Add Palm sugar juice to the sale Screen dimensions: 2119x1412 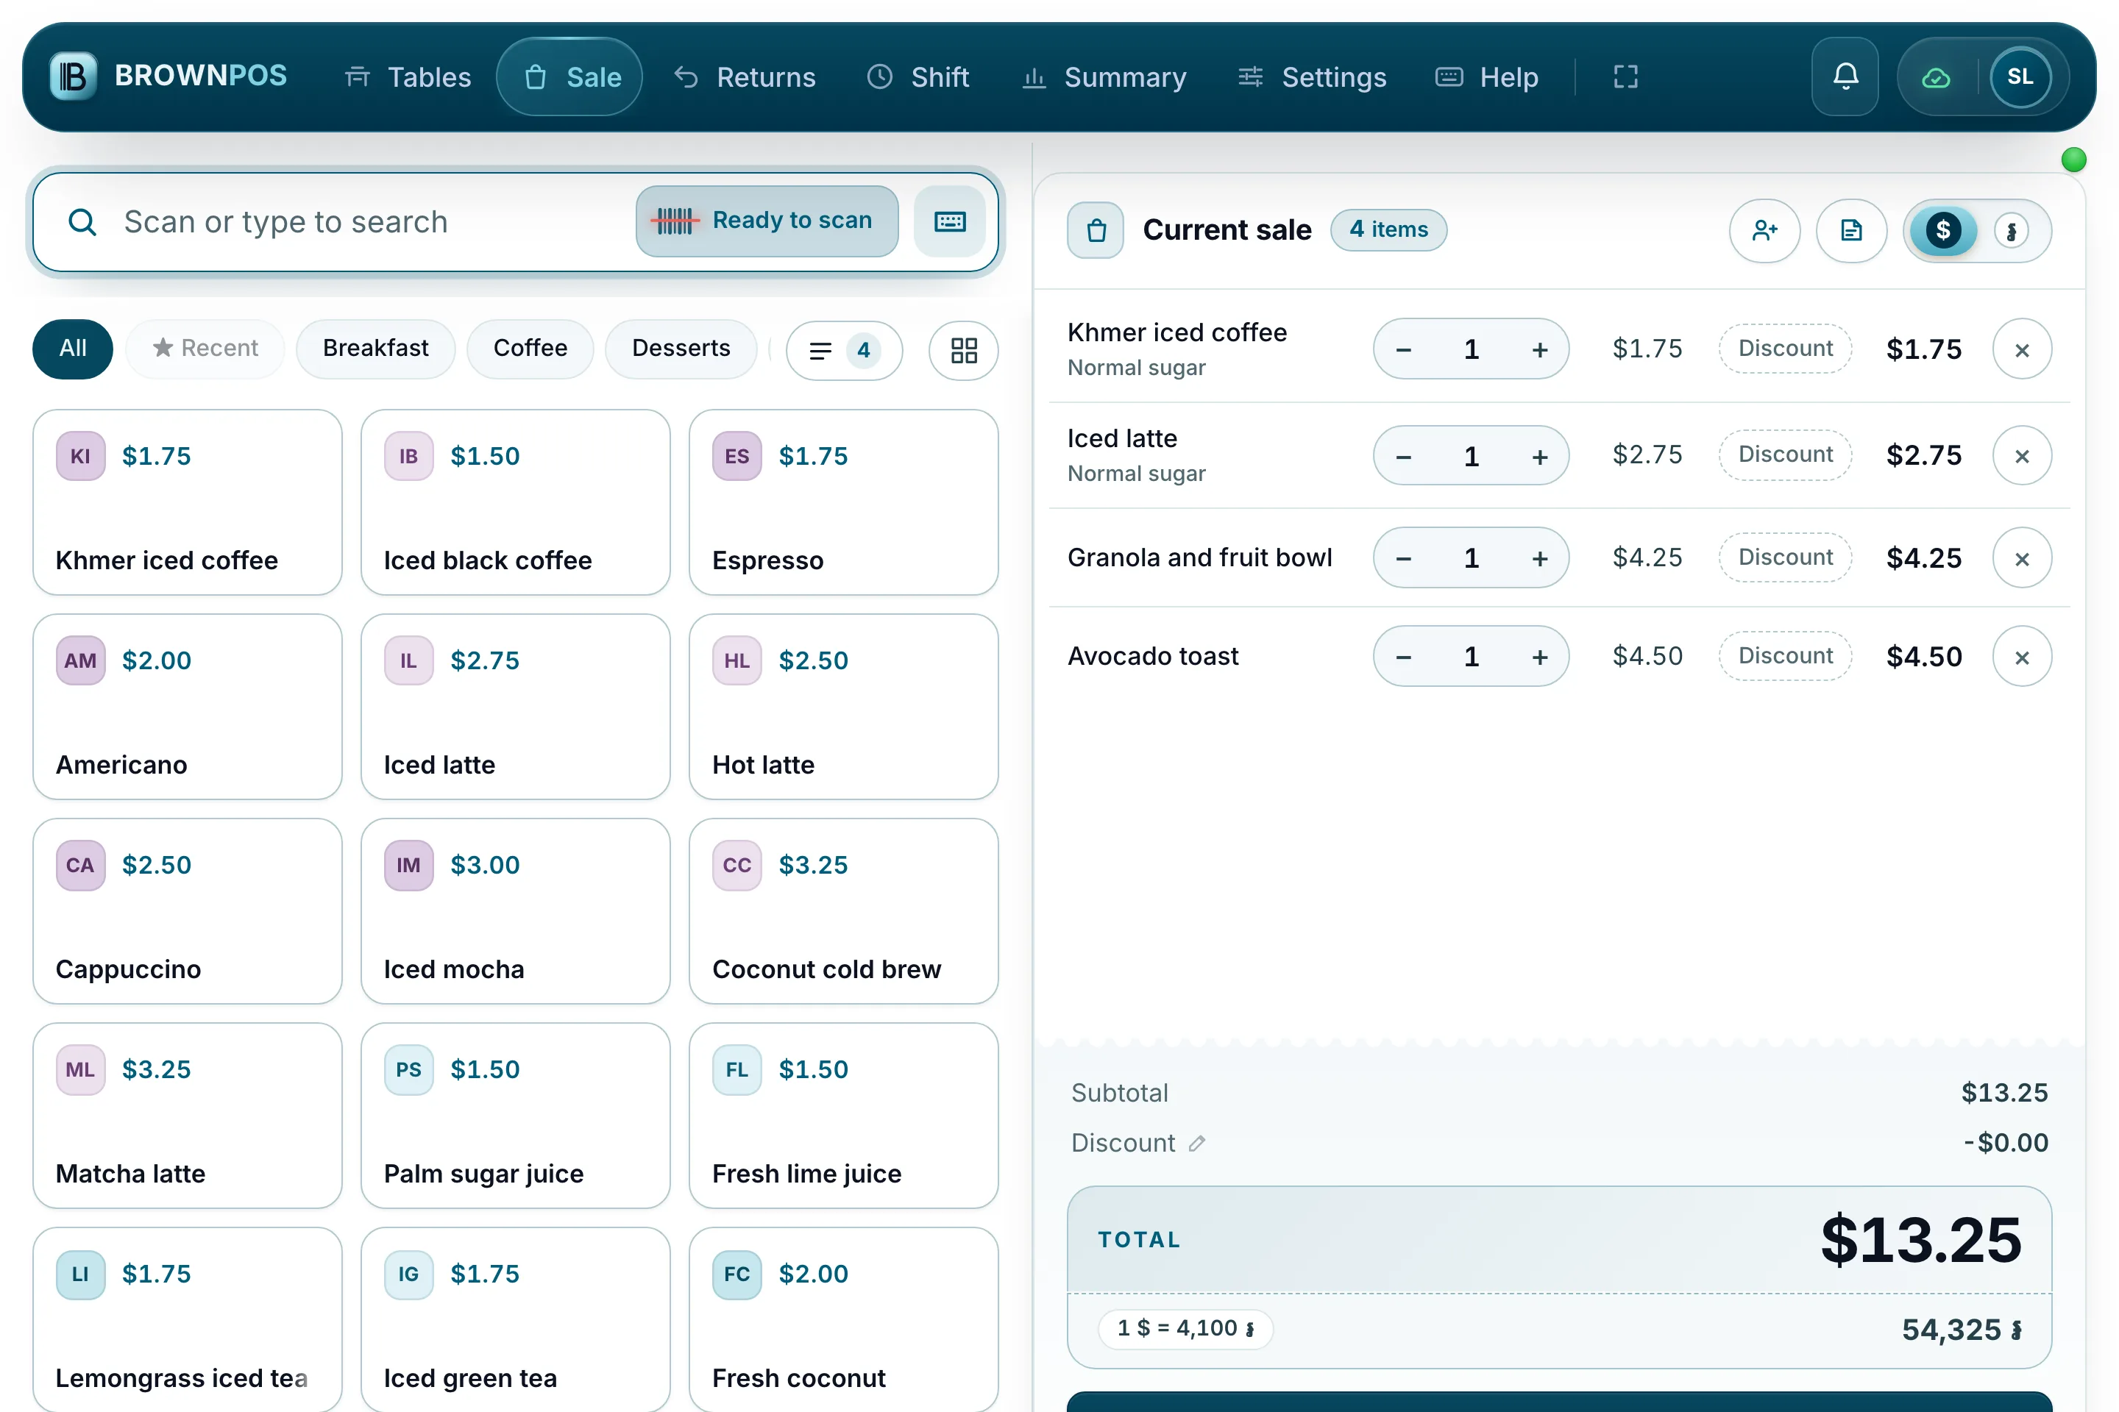tap(515, 1116)
